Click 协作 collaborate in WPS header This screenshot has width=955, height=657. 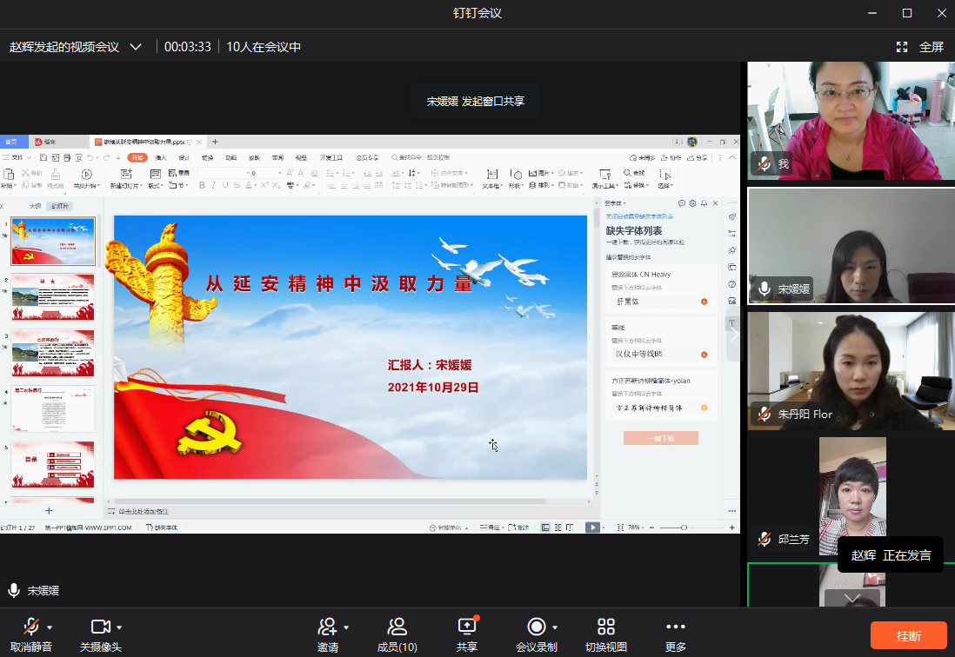[x=671, y=157]
